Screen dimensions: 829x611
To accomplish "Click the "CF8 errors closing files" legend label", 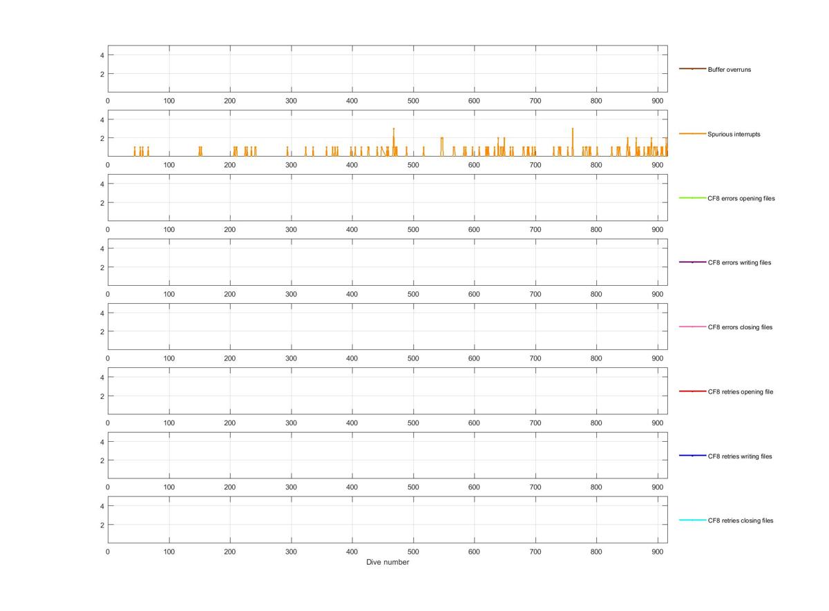I will [x=740, y=327].
